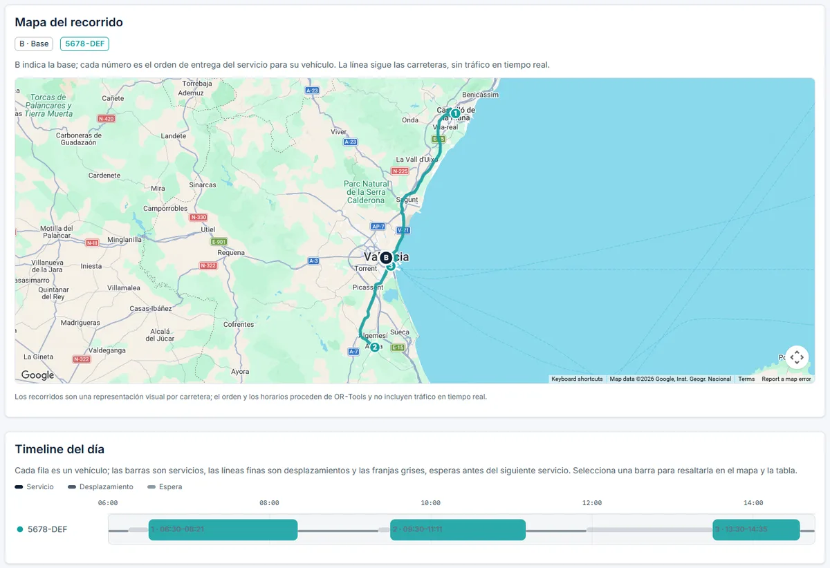Click Utiel town label on map

pyautogui.click(x=208, y=229)
